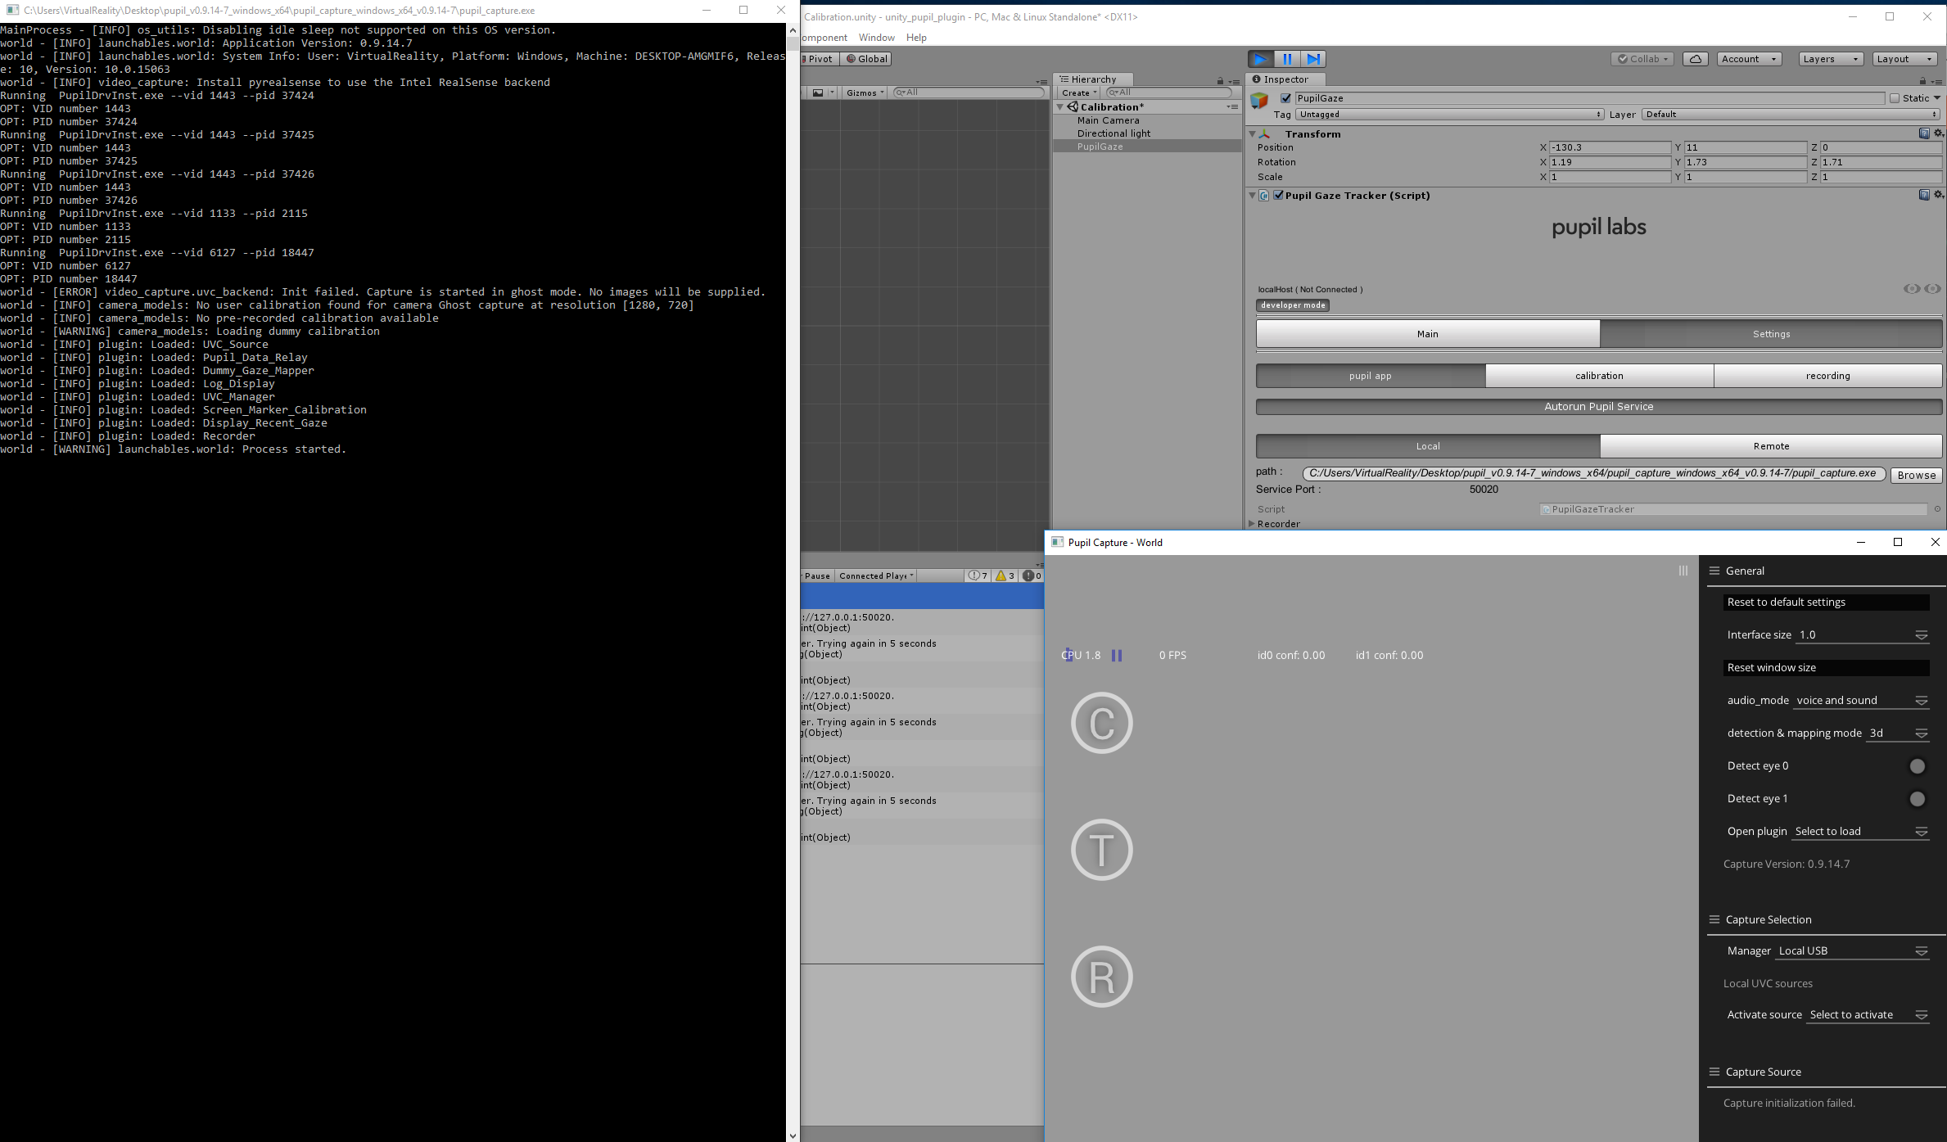Image resolution: width=1947 pixels, height=1142 pixels.
Task: Toggle the console warnings counter
Action: click(x=1005, y=576)
